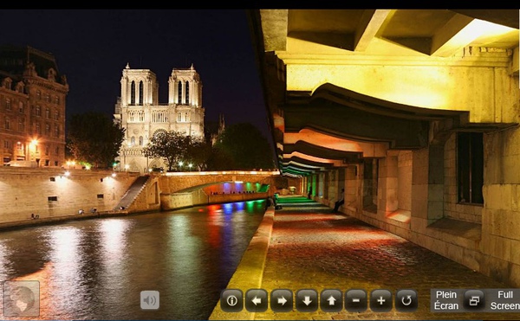Screen dimensions: 520x321
Task: Pan the panorama right with arrow button
Action: pyautogui.click(x=282, y=300)
